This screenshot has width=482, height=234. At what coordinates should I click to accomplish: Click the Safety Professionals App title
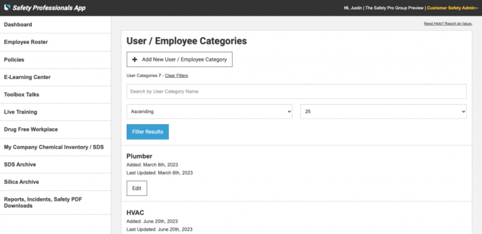[49, 8]
